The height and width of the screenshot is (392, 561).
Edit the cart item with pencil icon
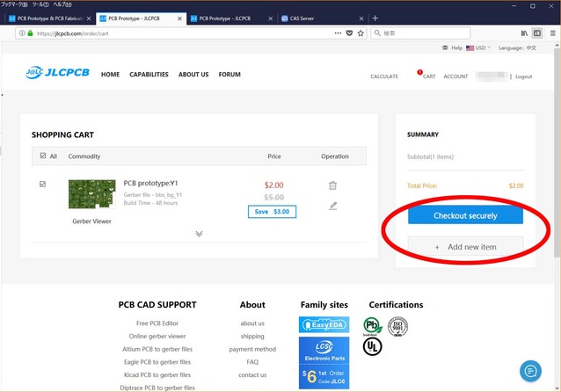[333, 206]
